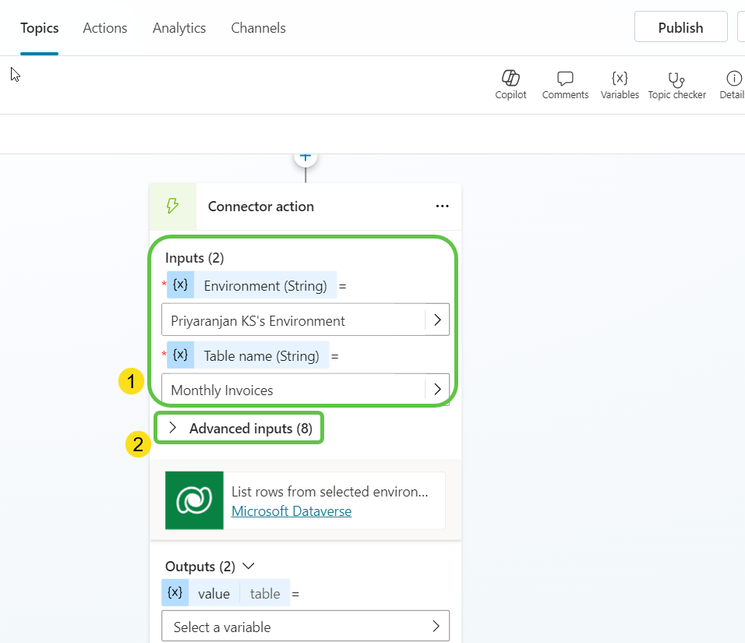Add a node above Connector action

coord(305,156)
